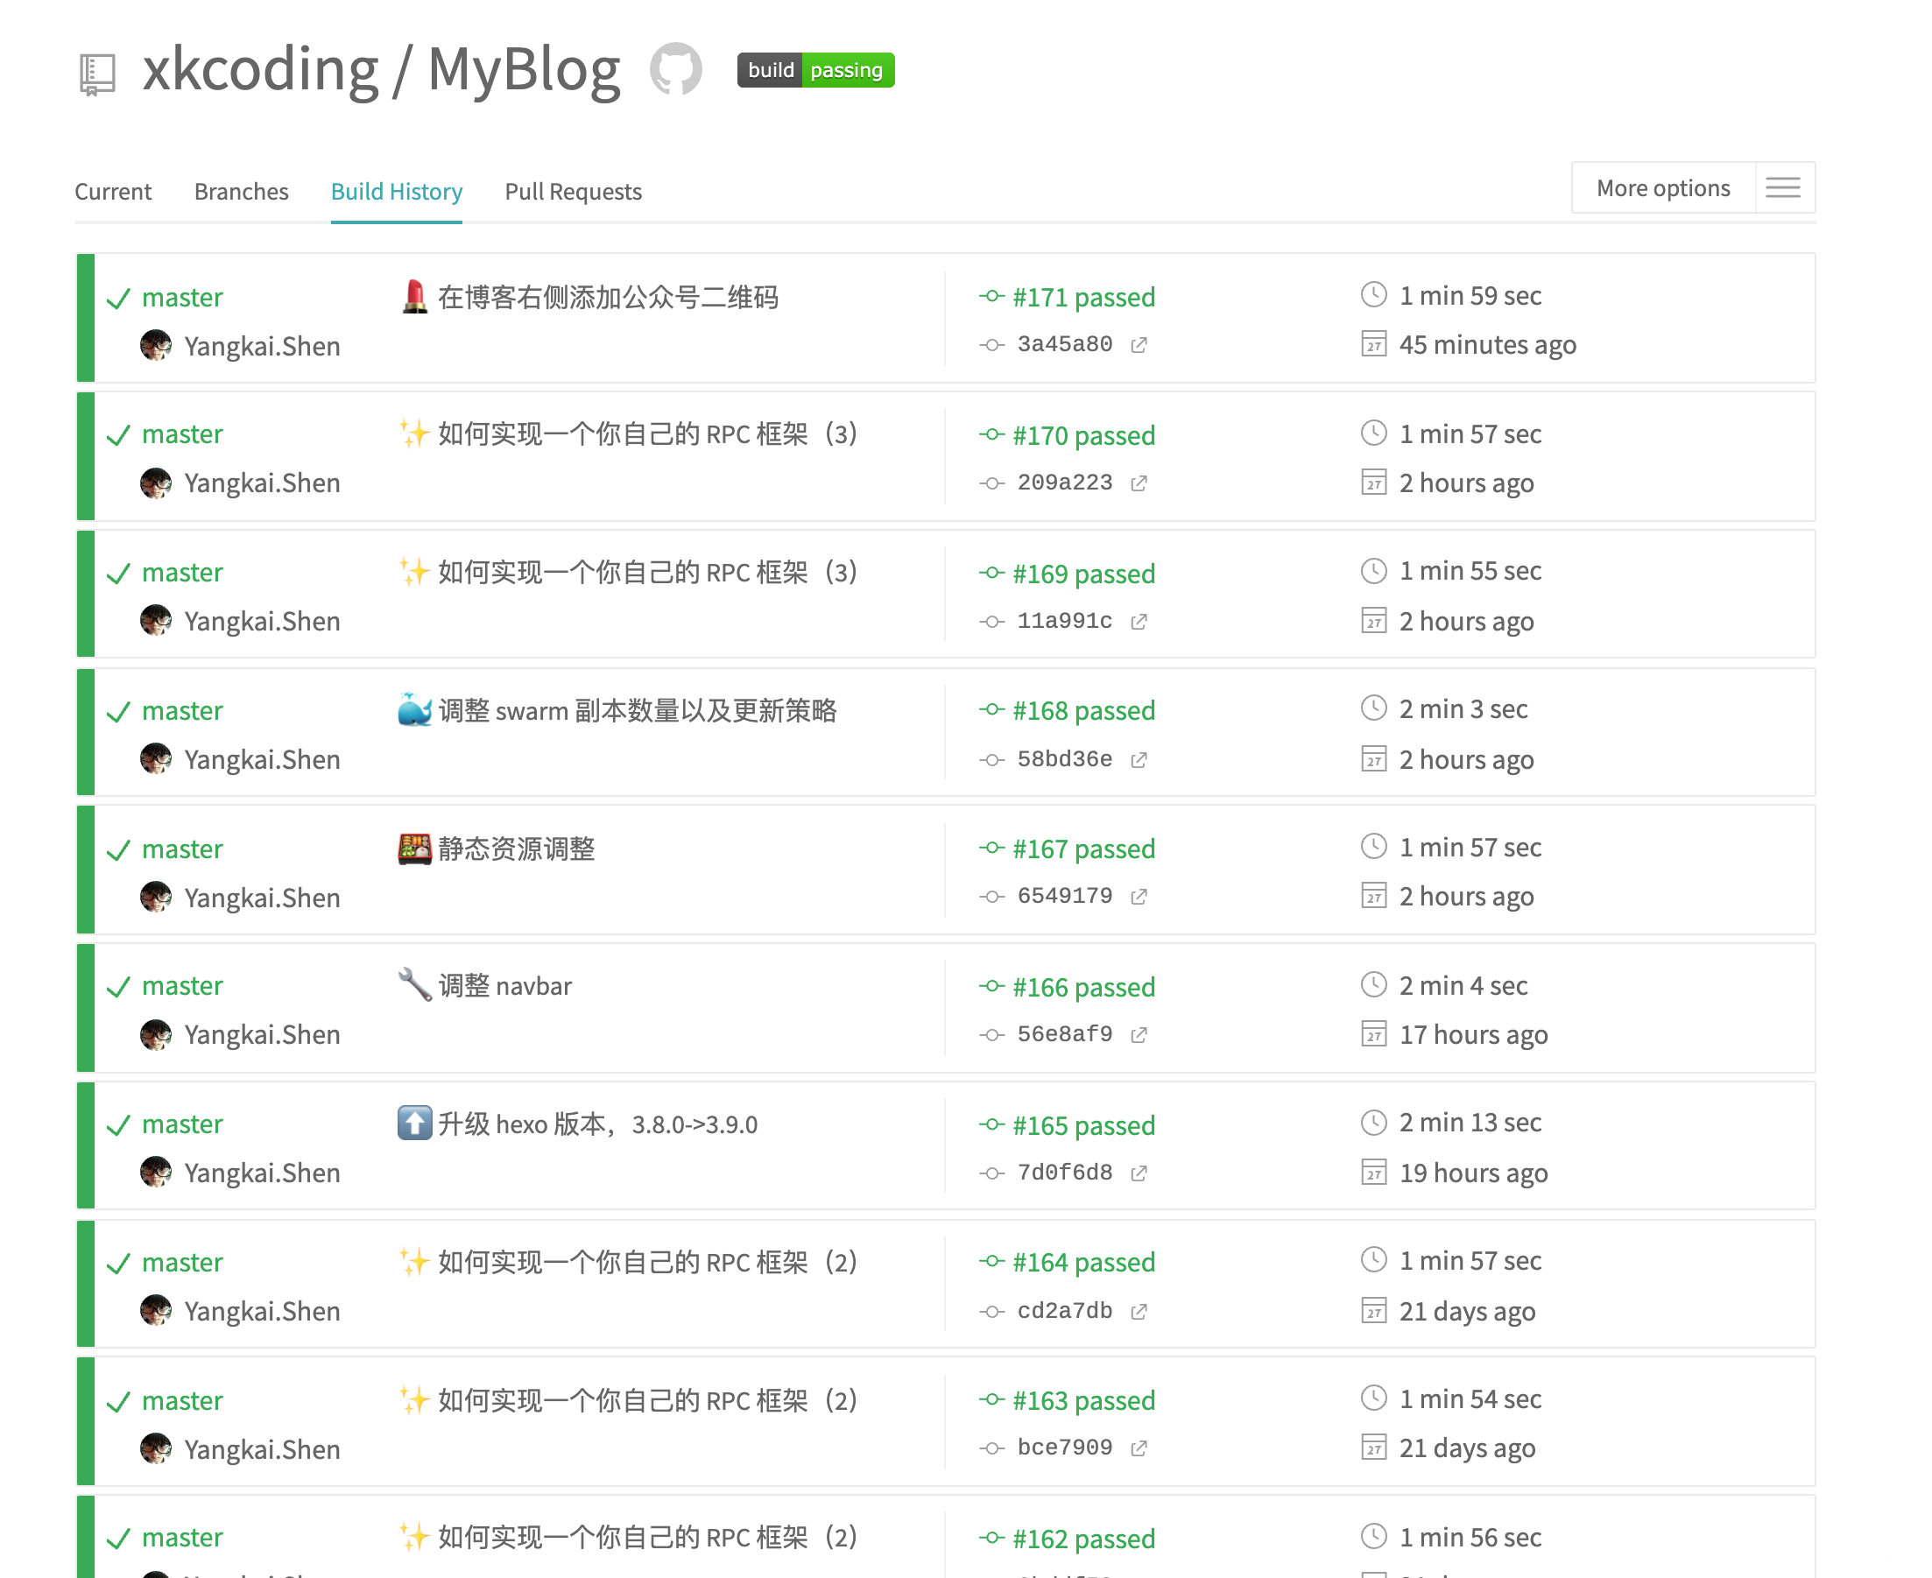Image resolution: width=1932 pixels, height=1578 pixels.
Task: Click Yangkai.Shen avatar in build #171 row
Action: click(x=157, y=345)
